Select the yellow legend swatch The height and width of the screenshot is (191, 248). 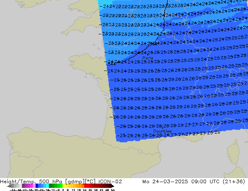(x=64, y=186)
